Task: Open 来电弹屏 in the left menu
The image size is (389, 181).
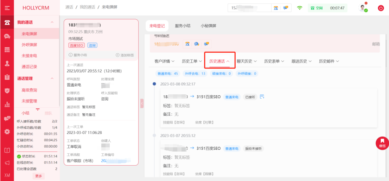Action: [37, 34]
